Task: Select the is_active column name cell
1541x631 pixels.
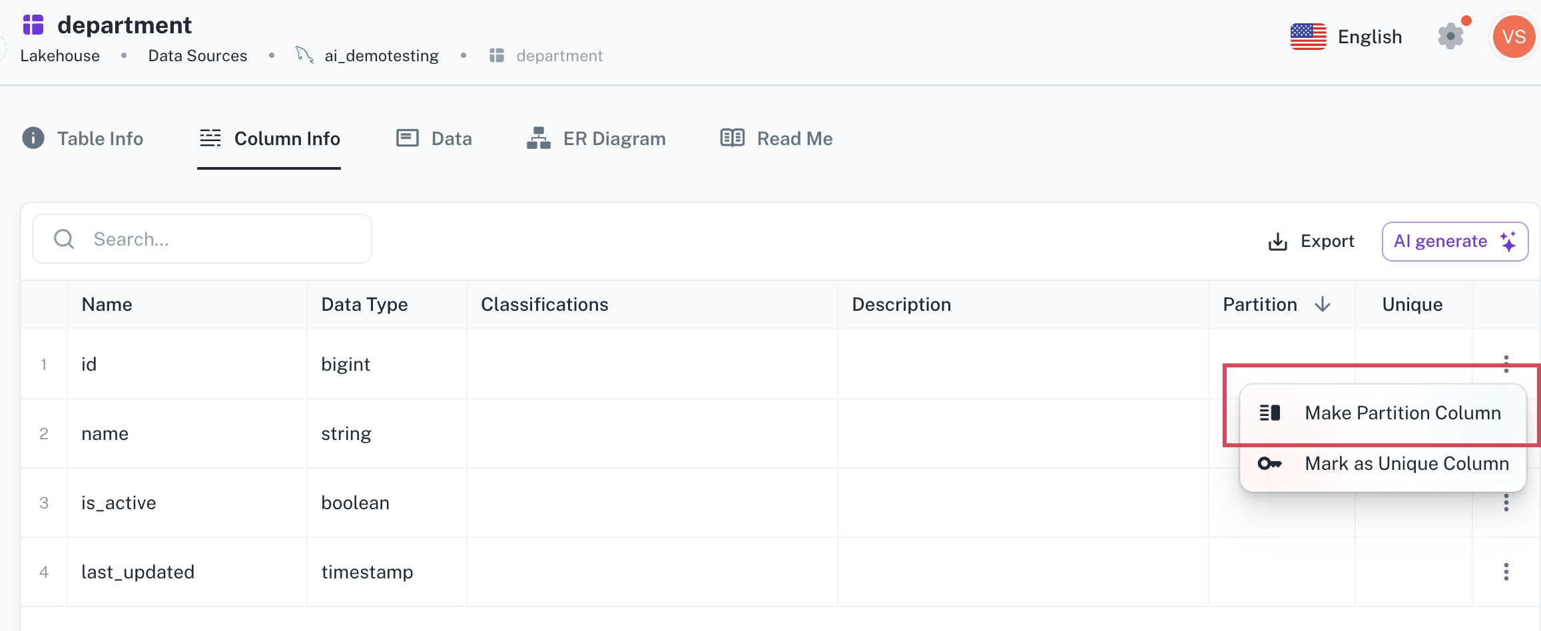Action: [x=186, y=503]
